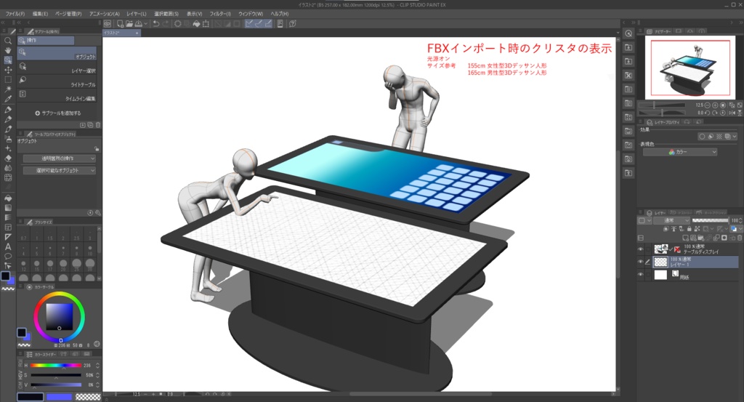This screenshot has width=744, height=402.
Task: Select the ライトテーブル subtool
Action: coord(57,81)
